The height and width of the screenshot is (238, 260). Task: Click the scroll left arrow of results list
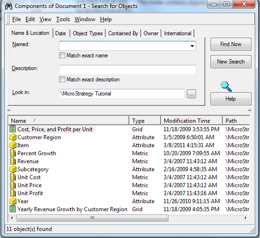(12, 218)
